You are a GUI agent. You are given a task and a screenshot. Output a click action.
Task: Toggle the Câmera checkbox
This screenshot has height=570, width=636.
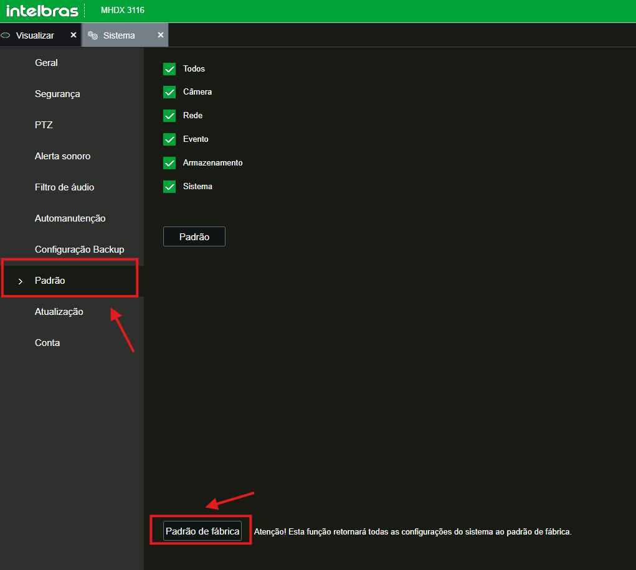click(169, 92)
